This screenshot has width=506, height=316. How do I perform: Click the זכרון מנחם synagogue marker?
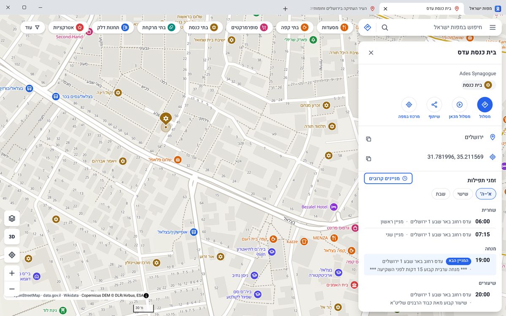[x=326, y=104]
